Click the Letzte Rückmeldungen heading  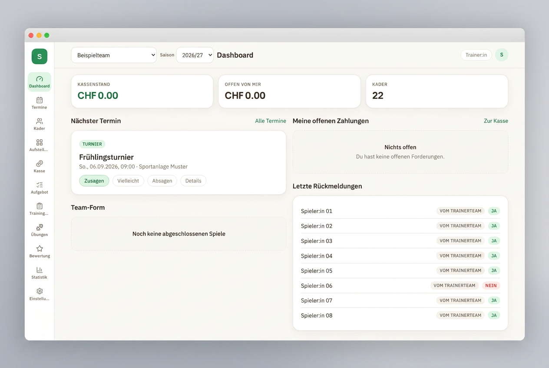[x=327, y=186]
